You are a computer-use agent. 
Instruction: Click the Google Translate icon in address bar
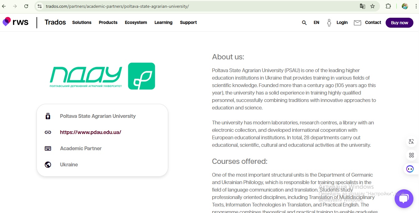click(362, 6)
